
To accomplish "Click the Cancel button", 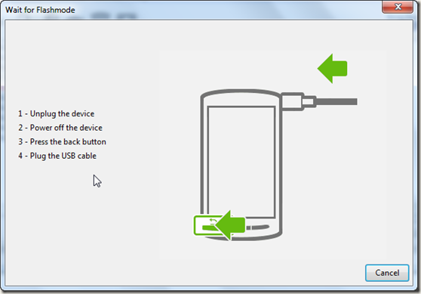I will click(387, 273).
